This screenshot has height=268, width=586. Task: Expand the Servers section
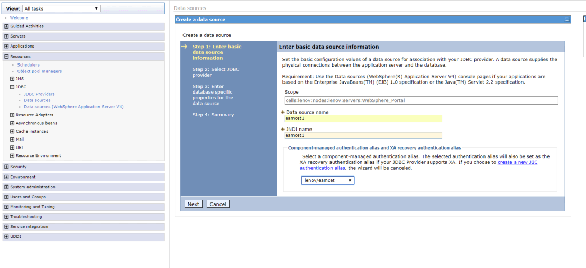point(6,36)
